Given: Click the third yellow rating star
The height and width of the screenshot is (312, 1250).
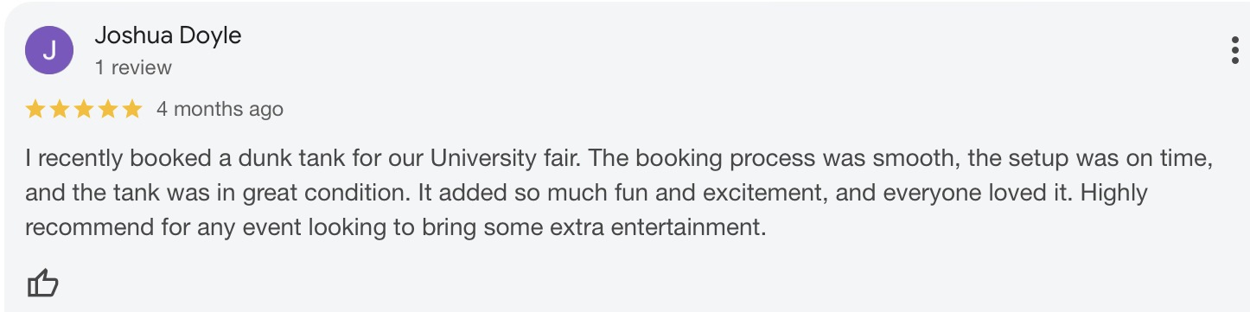Looking at the screenshot, I should click(84, 109).
